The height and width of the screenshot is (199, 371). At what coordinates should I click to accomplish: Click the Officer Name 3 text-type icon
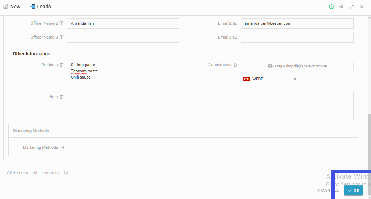tap(62, 37)
